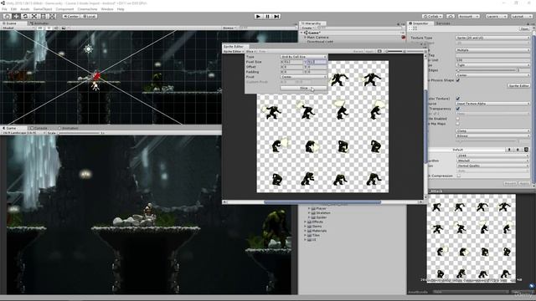Viewport: 536px width, 301px height.
Task: Switch to the Console tab
Action: click(x=40, y=128)
